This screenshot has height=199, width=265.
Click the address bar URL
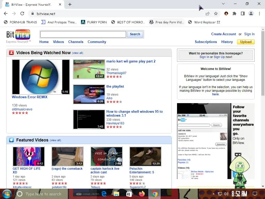(46, 14)
